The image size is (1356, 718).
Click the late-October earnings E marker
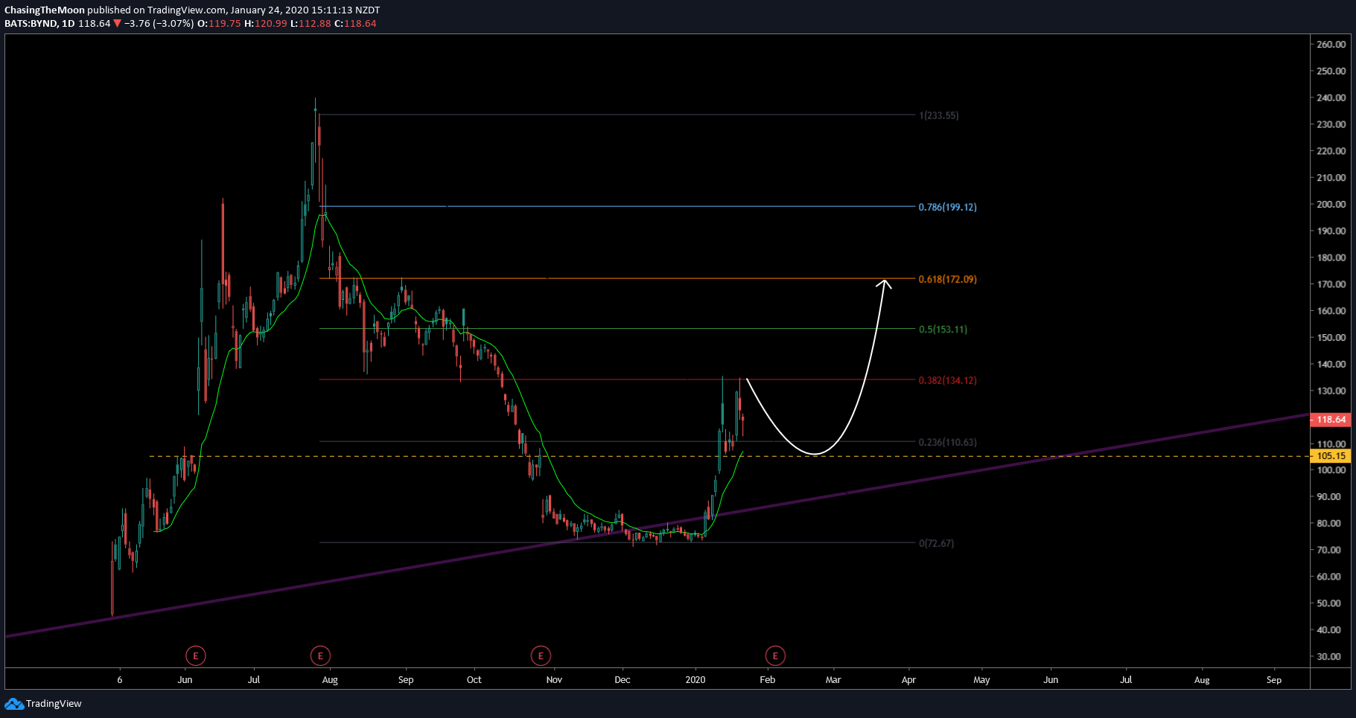click(541, 656)
